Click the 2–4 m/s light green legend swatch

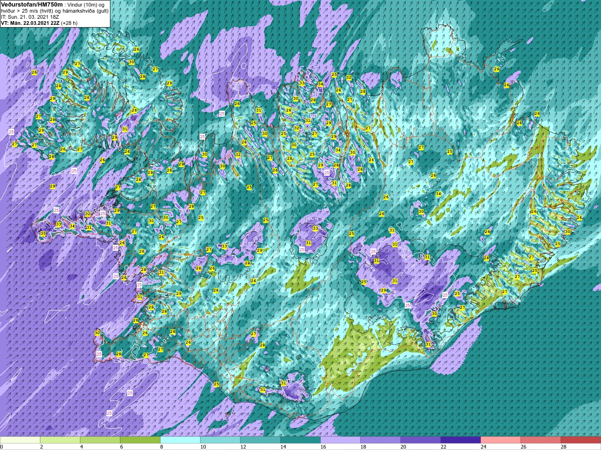(60, 440)
